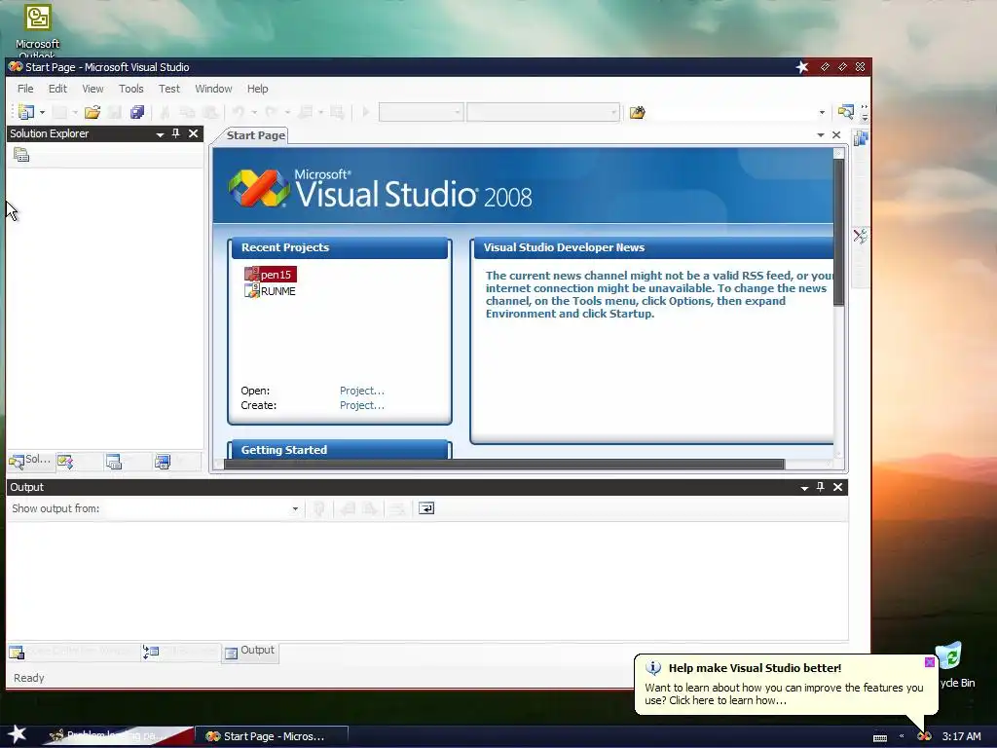Open the Tools menu
Screen dimensions: 997x748
131,89
